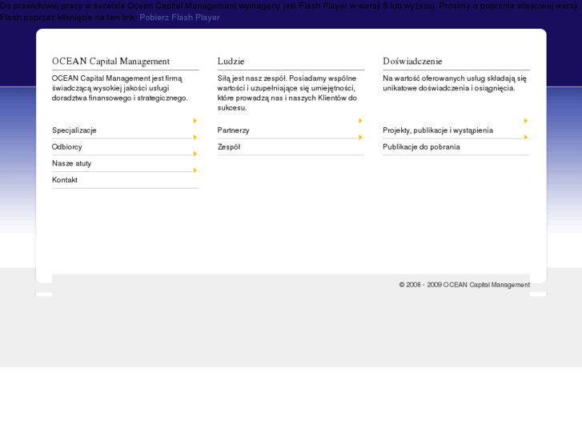Click the yellow arrow above Projekty, publikacje
582x436 pixels.
pos(526,121)
